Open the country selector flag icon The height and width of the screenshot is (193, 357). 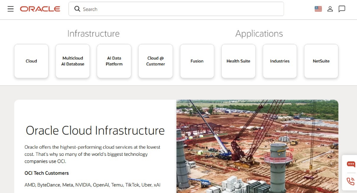pos(318,9)
